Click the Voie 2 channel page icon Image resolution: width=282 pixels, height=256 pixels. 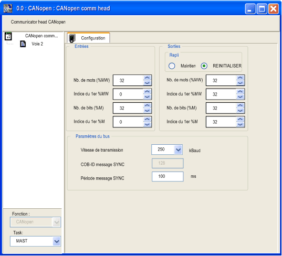(x=23, y=44)
